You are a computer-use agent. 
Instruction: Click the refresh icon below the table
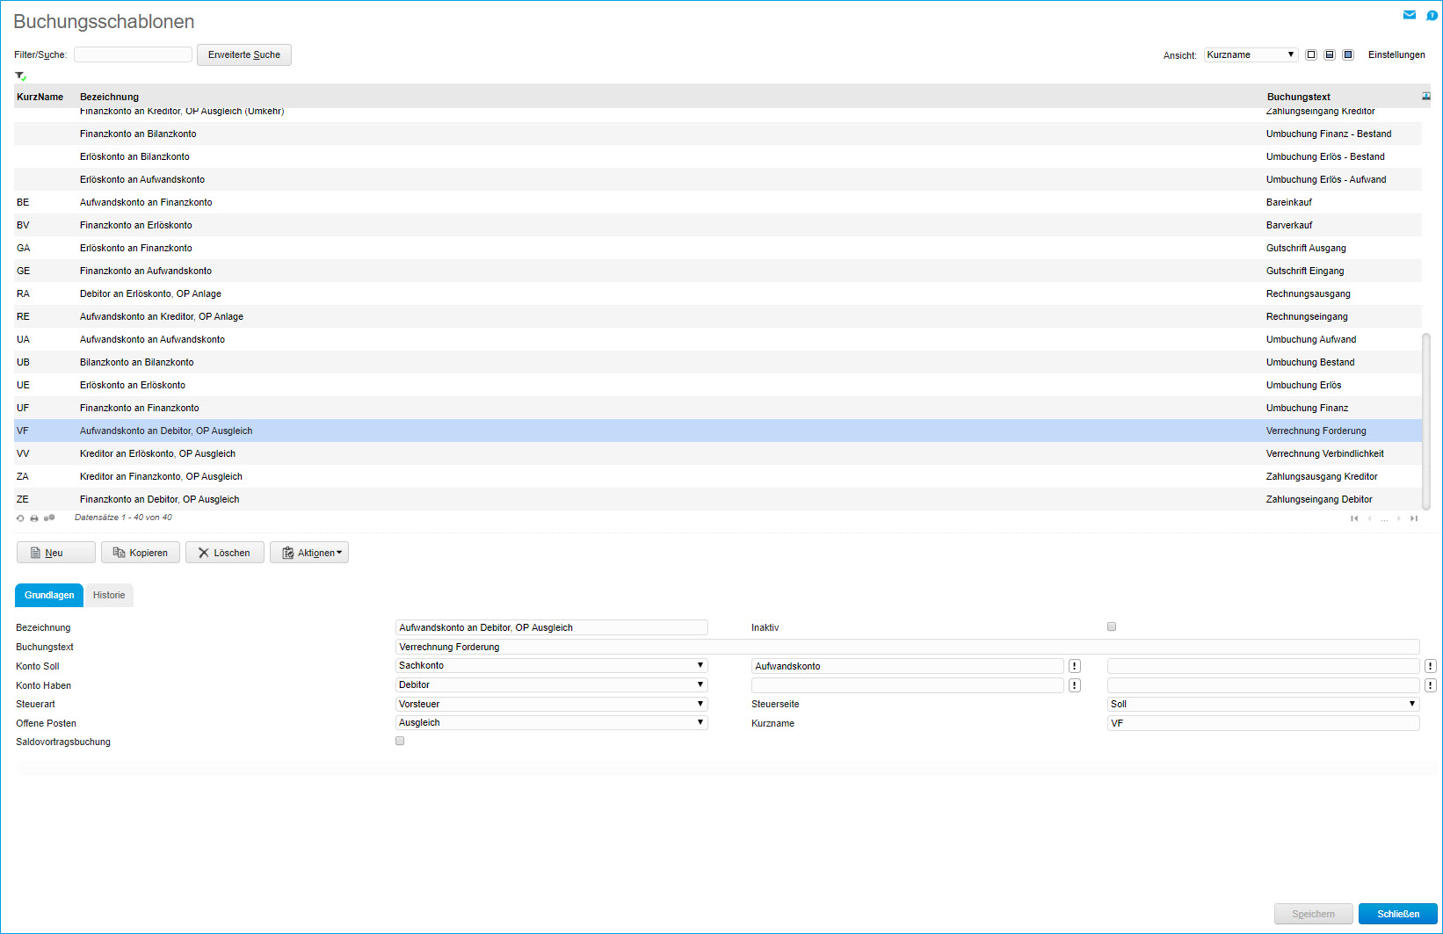[x=20, y=518]
